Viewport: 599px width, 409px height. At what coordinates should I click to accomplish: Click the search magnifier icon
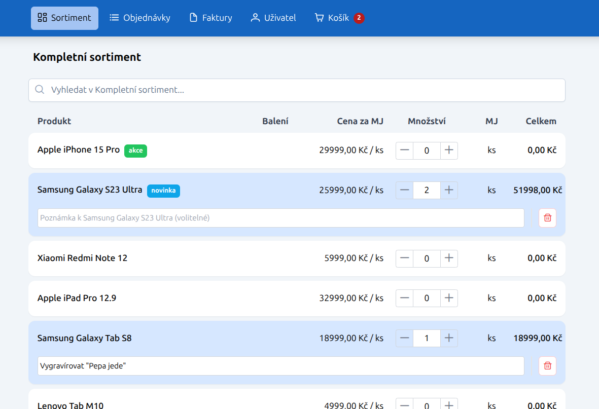pos(40,90)
